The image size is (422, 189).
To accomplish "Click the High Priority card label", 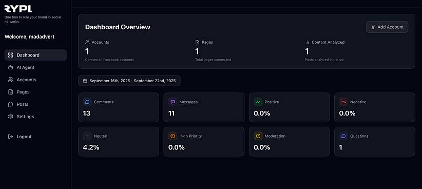I will click(x=190, y=136).
